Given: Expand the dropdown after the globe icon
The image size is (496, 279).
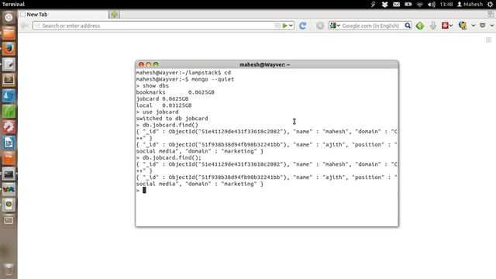Looking at the screenshot, I should coord(474,26).
